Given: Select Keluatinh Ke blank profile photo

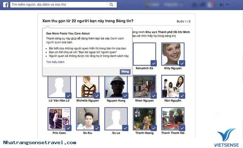Looking at the screenshot, I should point(144,54).
